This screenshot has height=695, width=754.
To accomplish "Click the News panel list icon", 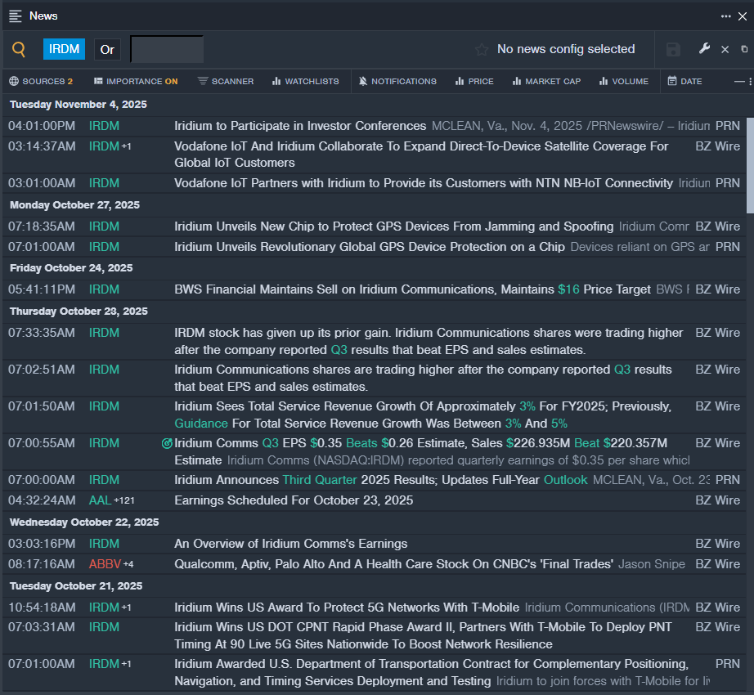I will click(x=16, y=16).
